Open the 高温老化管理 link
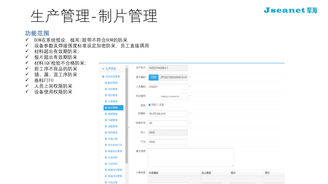 (x=115, y=151)
